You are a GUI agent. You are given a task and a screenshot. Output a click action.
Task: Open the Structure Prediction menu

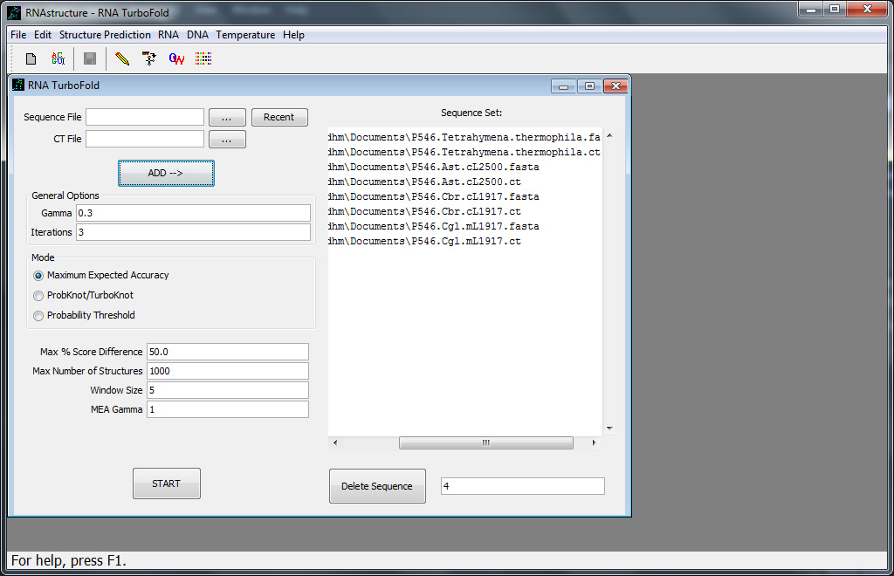105,35
